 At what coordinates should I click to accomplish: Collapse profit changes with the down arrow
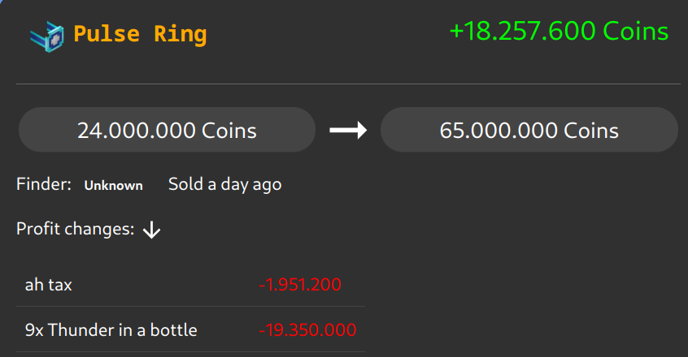pos(152,230)
